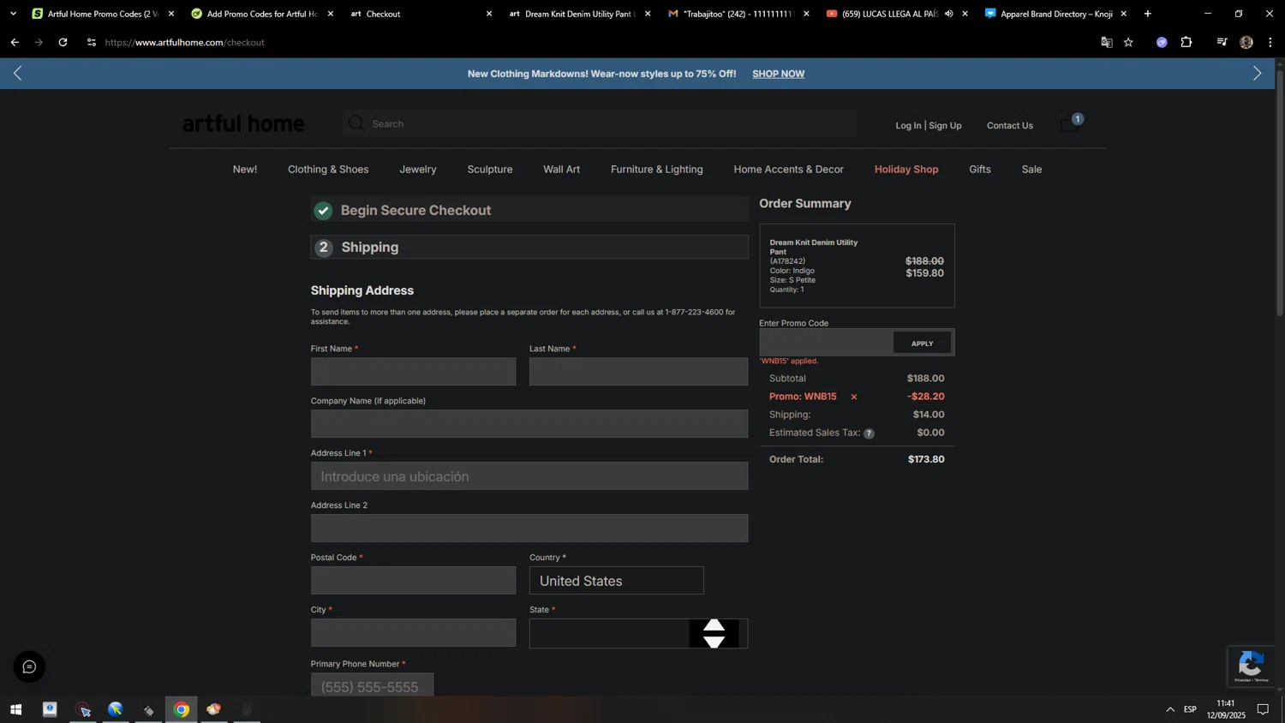1285x723 pixels.
Task: Click the site Search field
Action: 600,124
